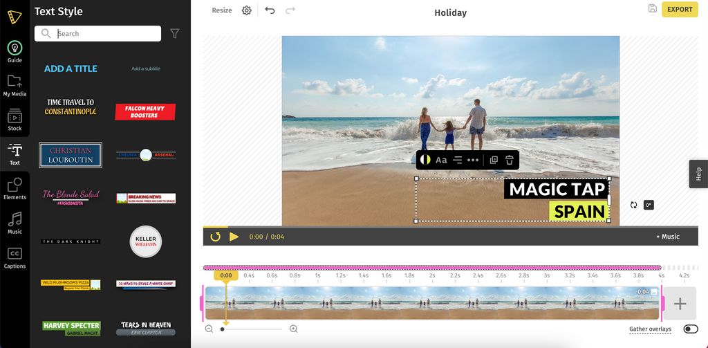The height and width of the screenshot is (348, 708).
Task: Choose 'Breaking News' text style
Action: point(146,198)
